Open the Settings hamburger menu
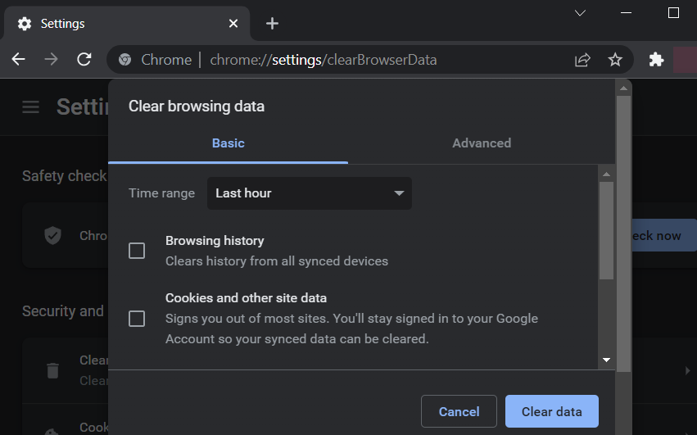Image resolution: width=697 pixels, height=435 pixels. click(x=31, y=107)
